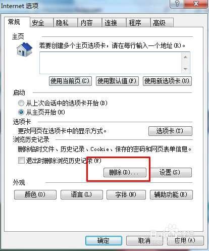Image resolution: width=209 pixels, height=251 pixels.
Task: Click the question mark help icon
Action: [177, 4]
